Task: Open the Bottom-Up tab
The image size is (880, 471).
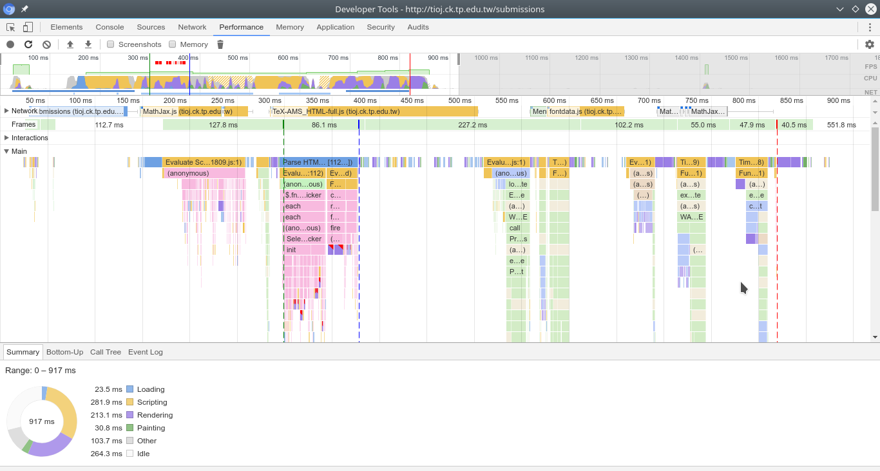Action: tap(64, 352)
